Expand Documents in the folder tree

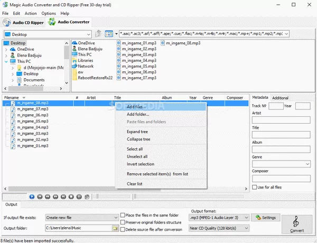pyautogui.click(x=13, y=80)
